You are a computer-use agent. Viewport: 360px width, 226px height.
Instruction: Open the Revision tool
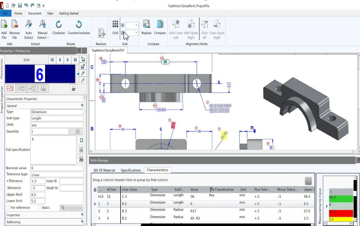(x=101, y=33)
